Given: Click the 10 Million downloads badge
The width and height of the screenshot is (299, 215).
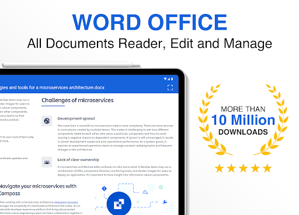Looking at the screenshot, I should click(x=243, y=120).
